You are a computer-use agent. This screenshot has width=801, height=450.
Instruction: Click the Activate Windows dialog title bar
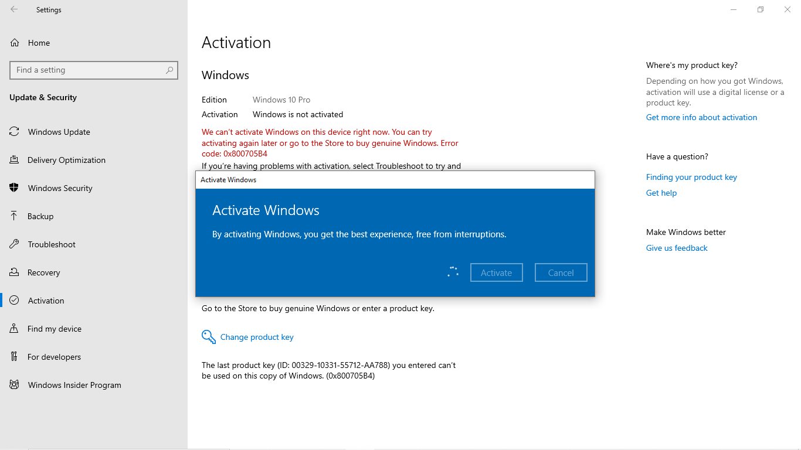click(395, 180)
